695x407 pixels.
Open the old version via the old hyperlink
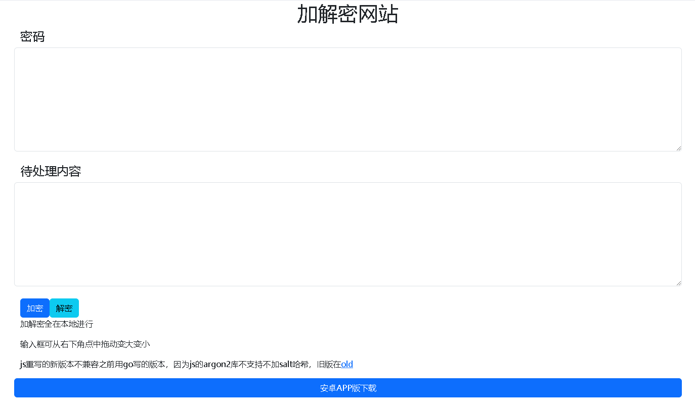pos(348,364)
